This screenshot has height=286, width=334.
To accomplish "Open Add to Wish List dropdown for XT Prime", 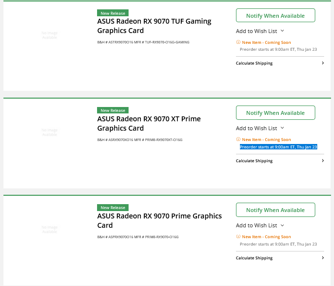I will click(x=282, y=128).
